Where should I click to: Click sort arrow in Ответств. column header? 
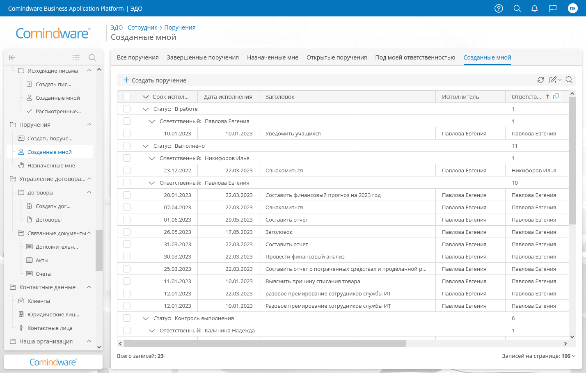[x=547, y=97]
